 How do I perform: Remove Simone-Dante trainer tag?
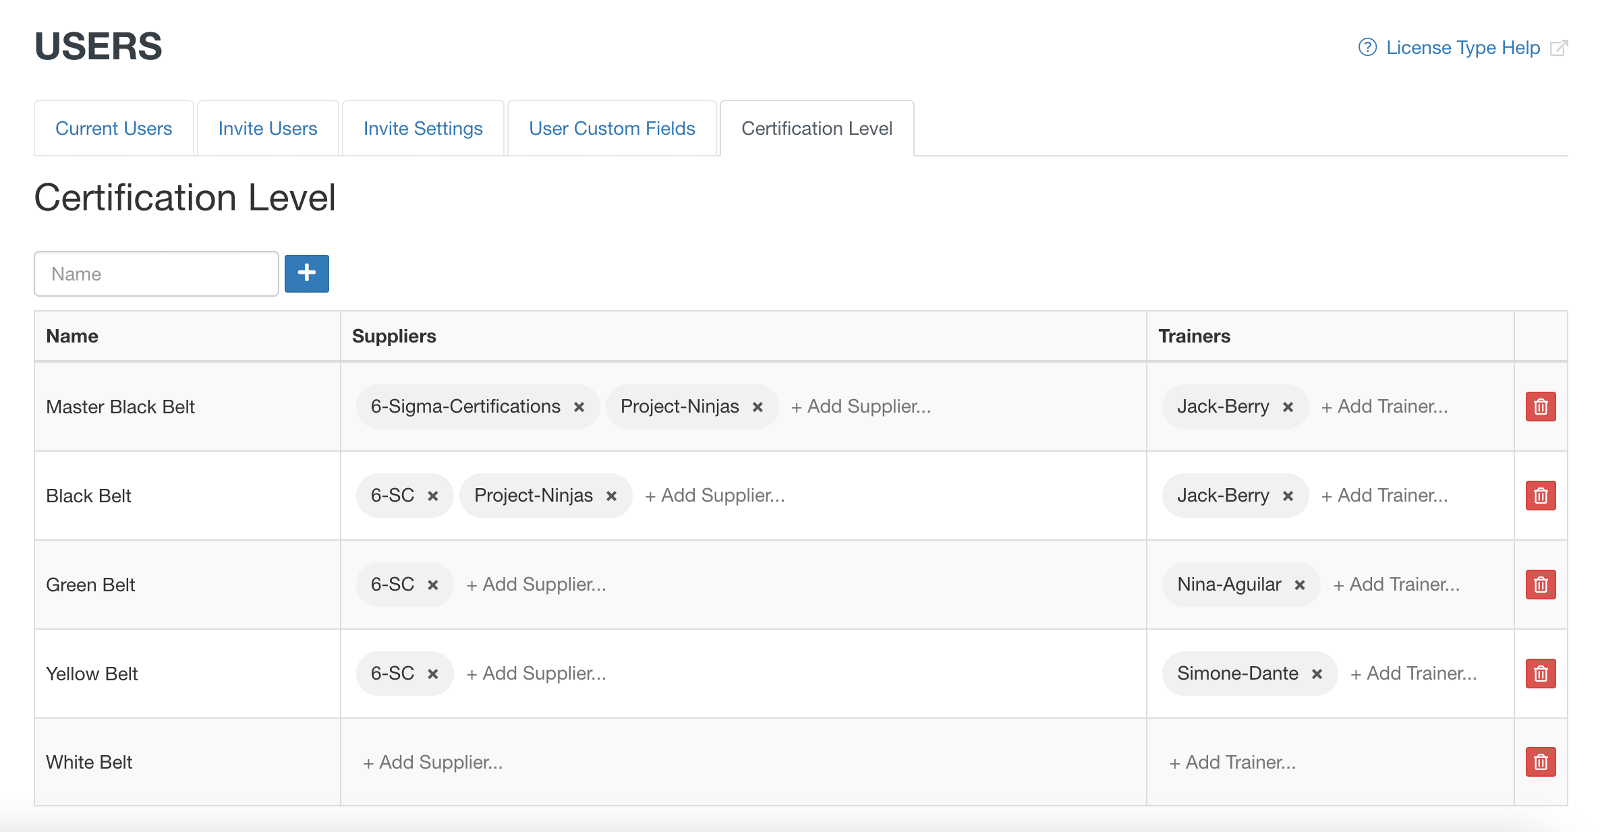point(1317,674)
